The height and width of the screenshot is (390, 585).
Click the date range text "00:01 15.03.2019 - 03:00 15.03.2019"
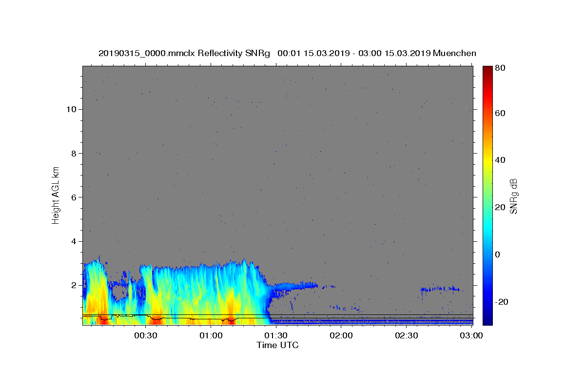click(353, 53)
